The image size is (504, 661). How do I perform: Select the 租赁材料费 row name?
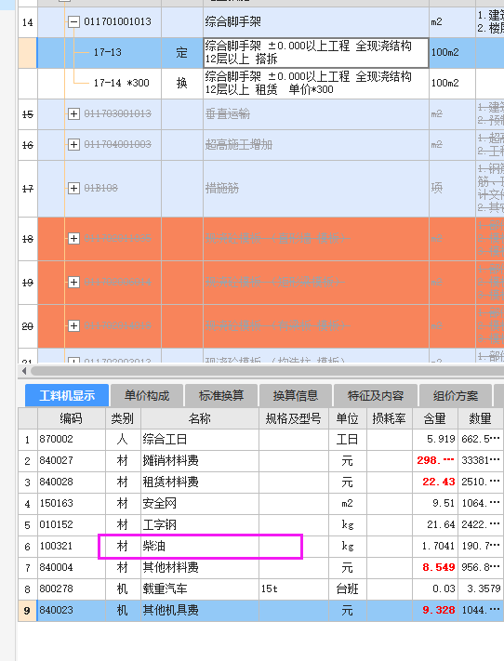click(170, 482)
